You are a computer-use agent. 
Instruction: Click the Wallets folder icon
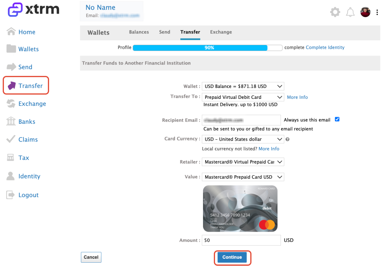tap(11, 49)
